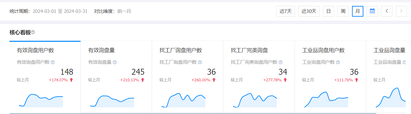
Task: Click the value 148
Action: tap(67, 72)
